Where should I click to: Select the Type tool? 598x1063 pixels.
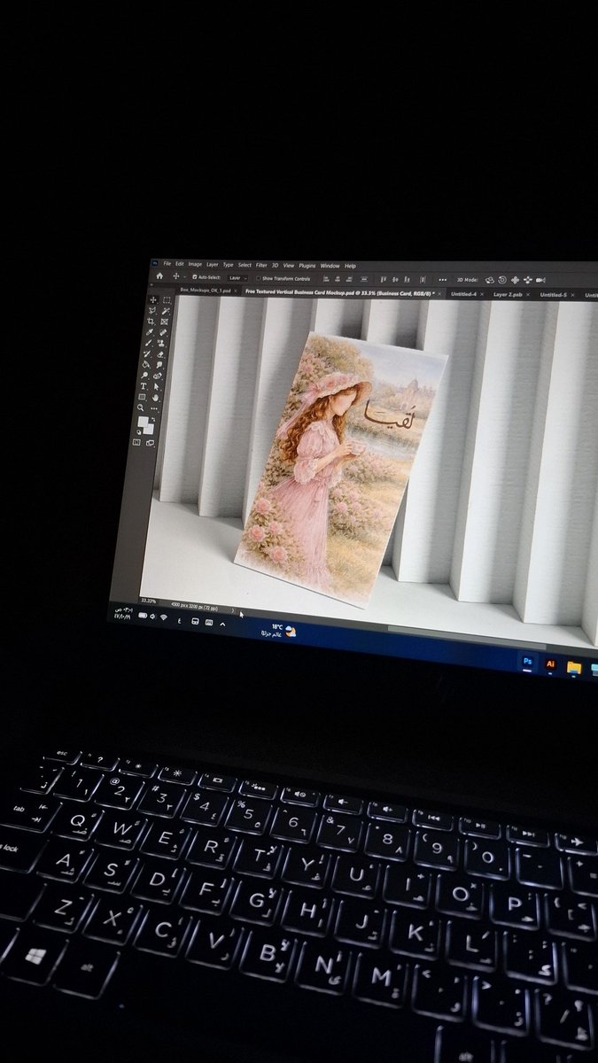(x=144, y=385)
